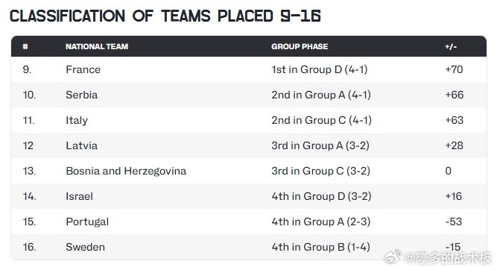497x270 pixels.
Task: Click the Weibo username watermark text
Action: [449, 258]
